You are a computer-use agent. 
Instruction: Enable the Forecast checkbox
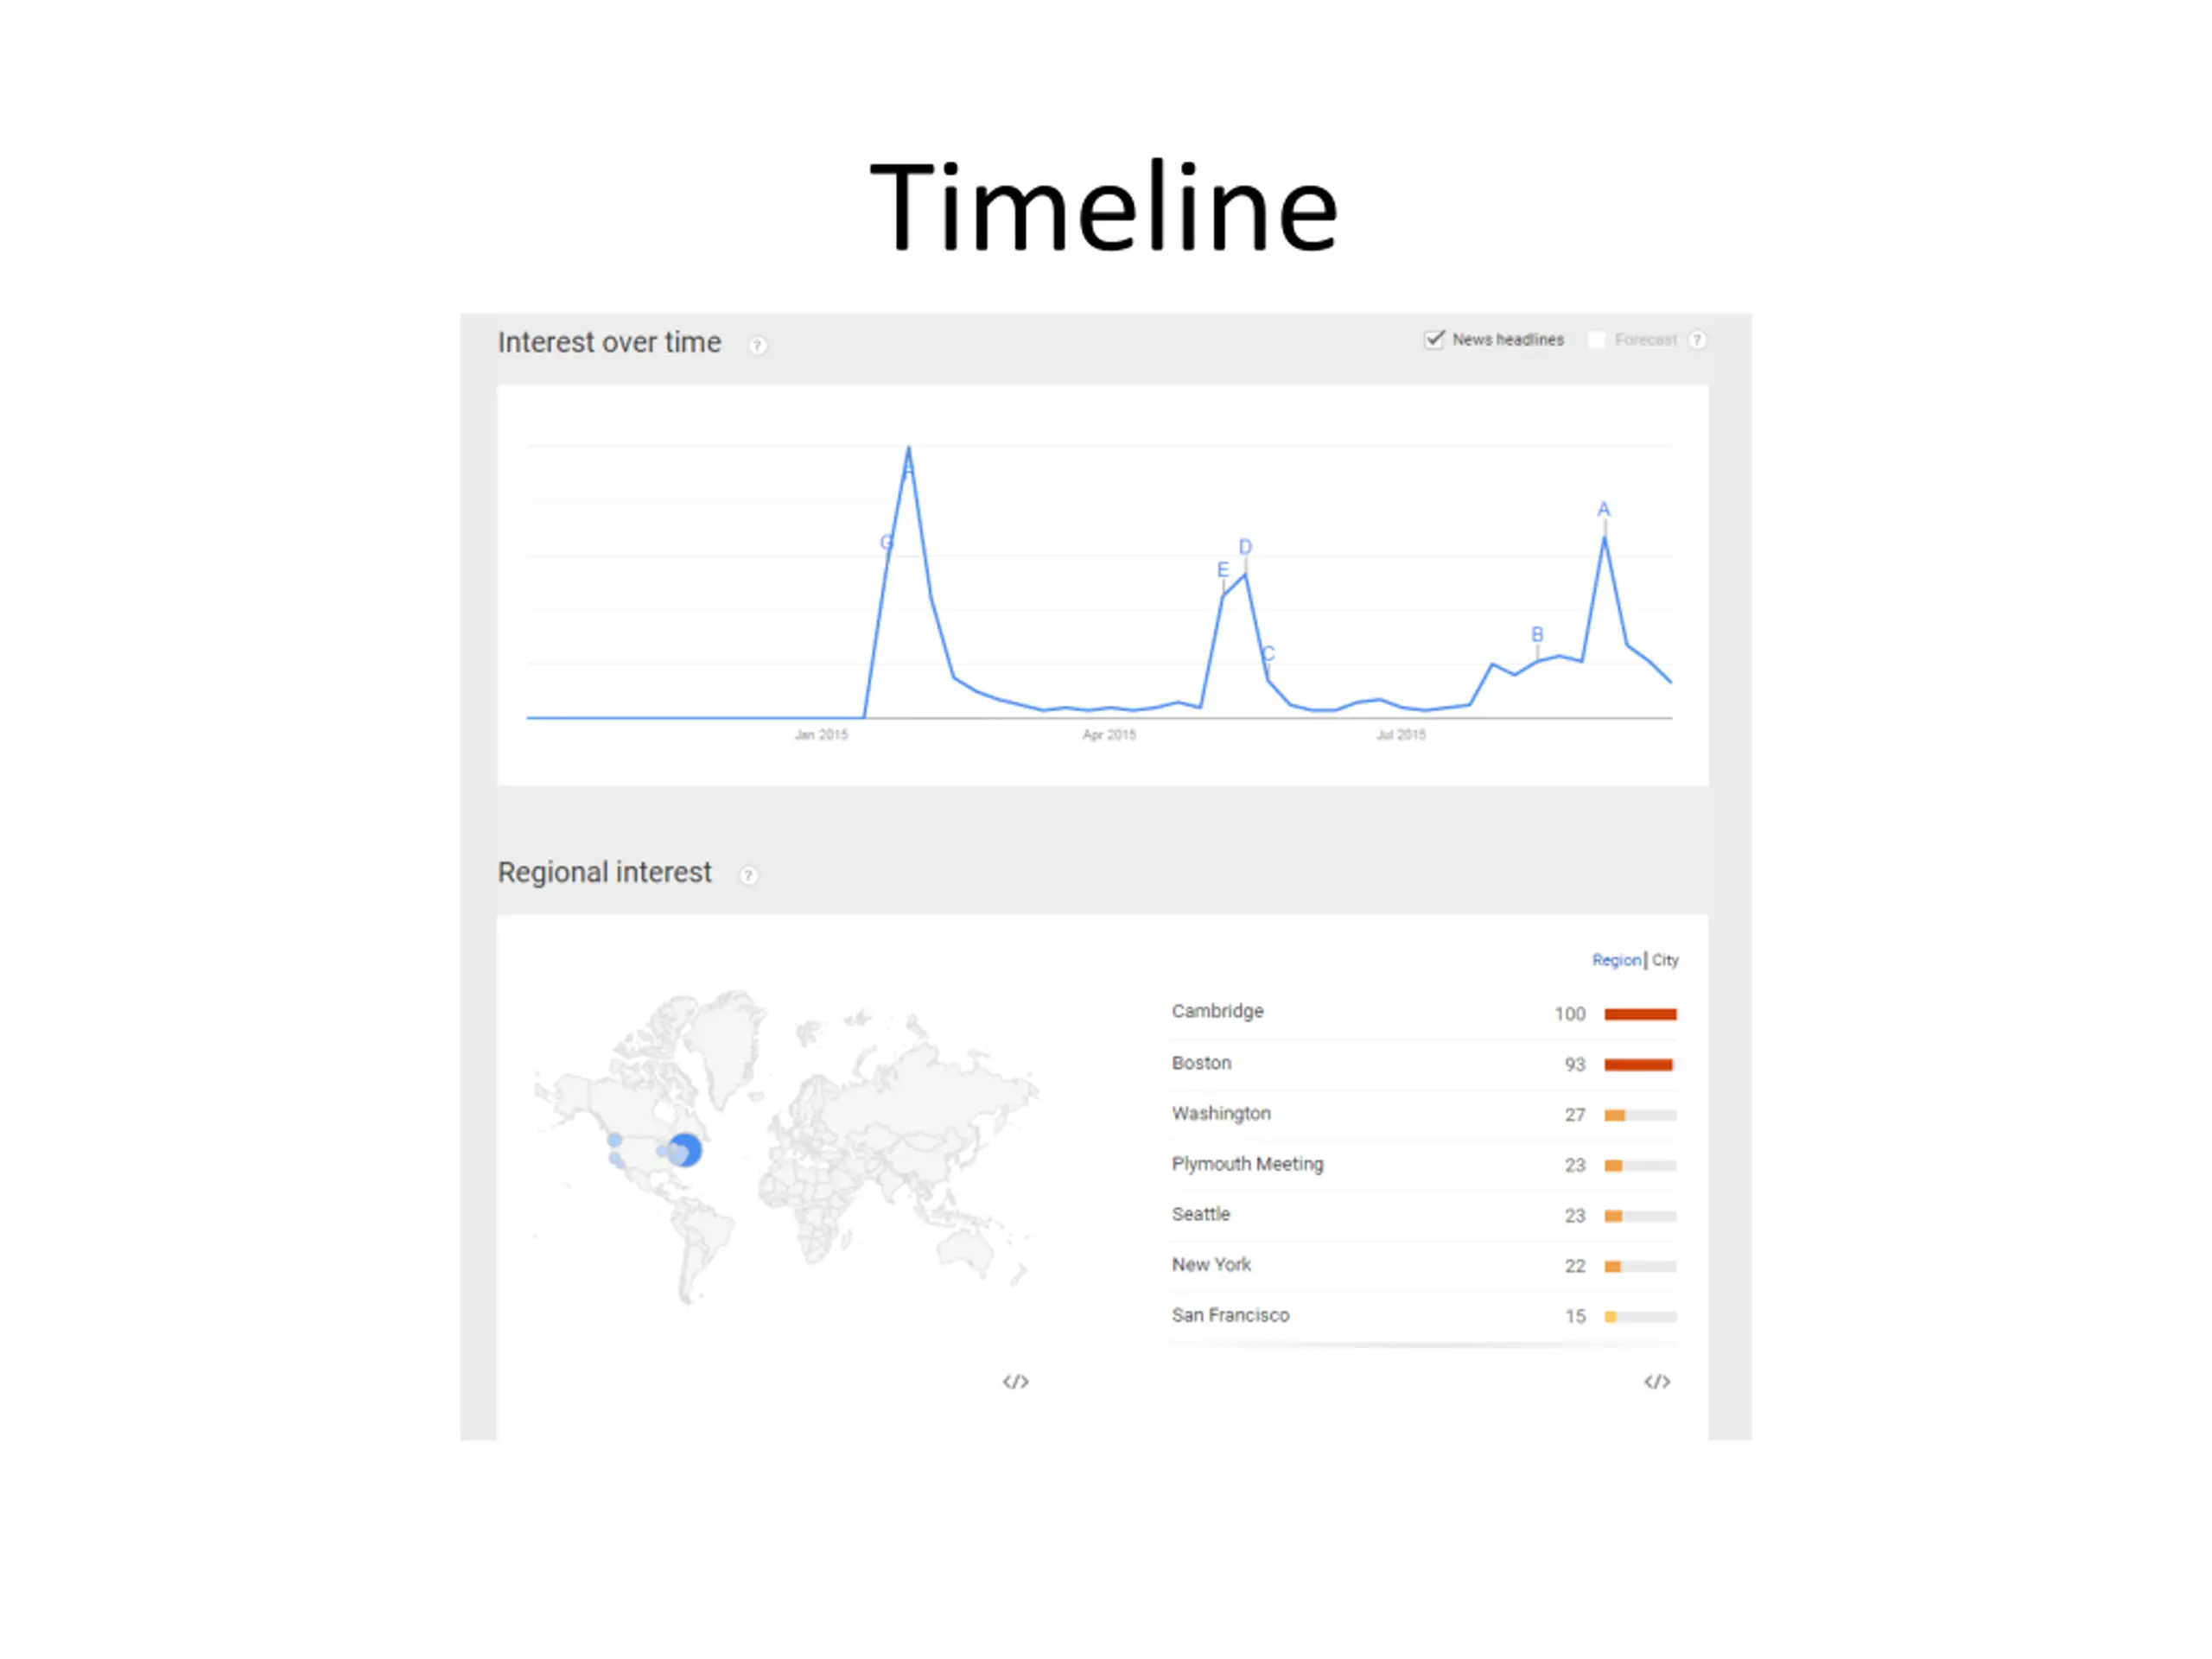click(1596, 340)
